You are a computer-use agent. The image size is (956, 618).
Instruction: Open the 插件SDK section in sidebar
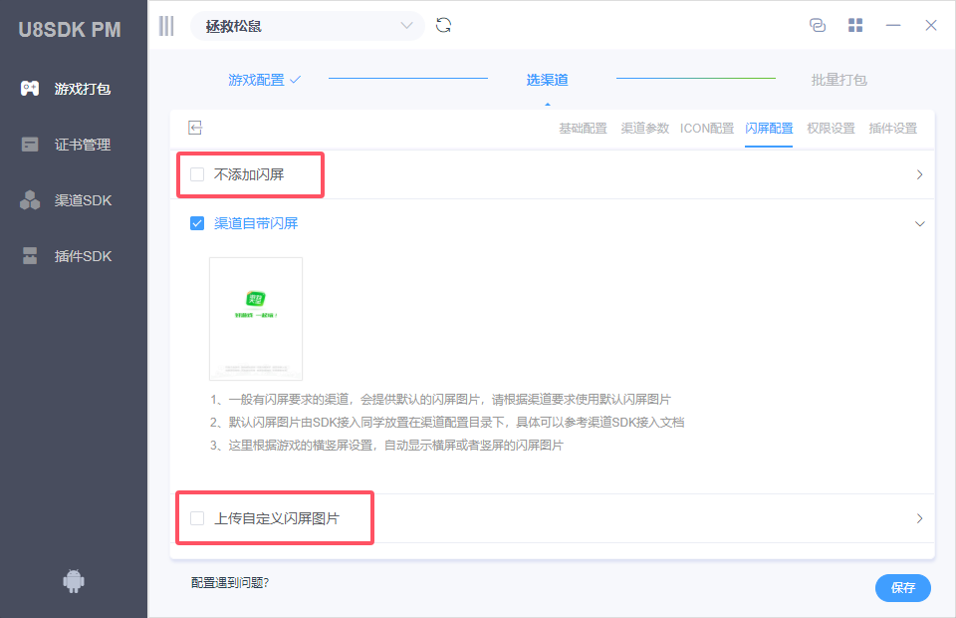click(x=73, y=256)
